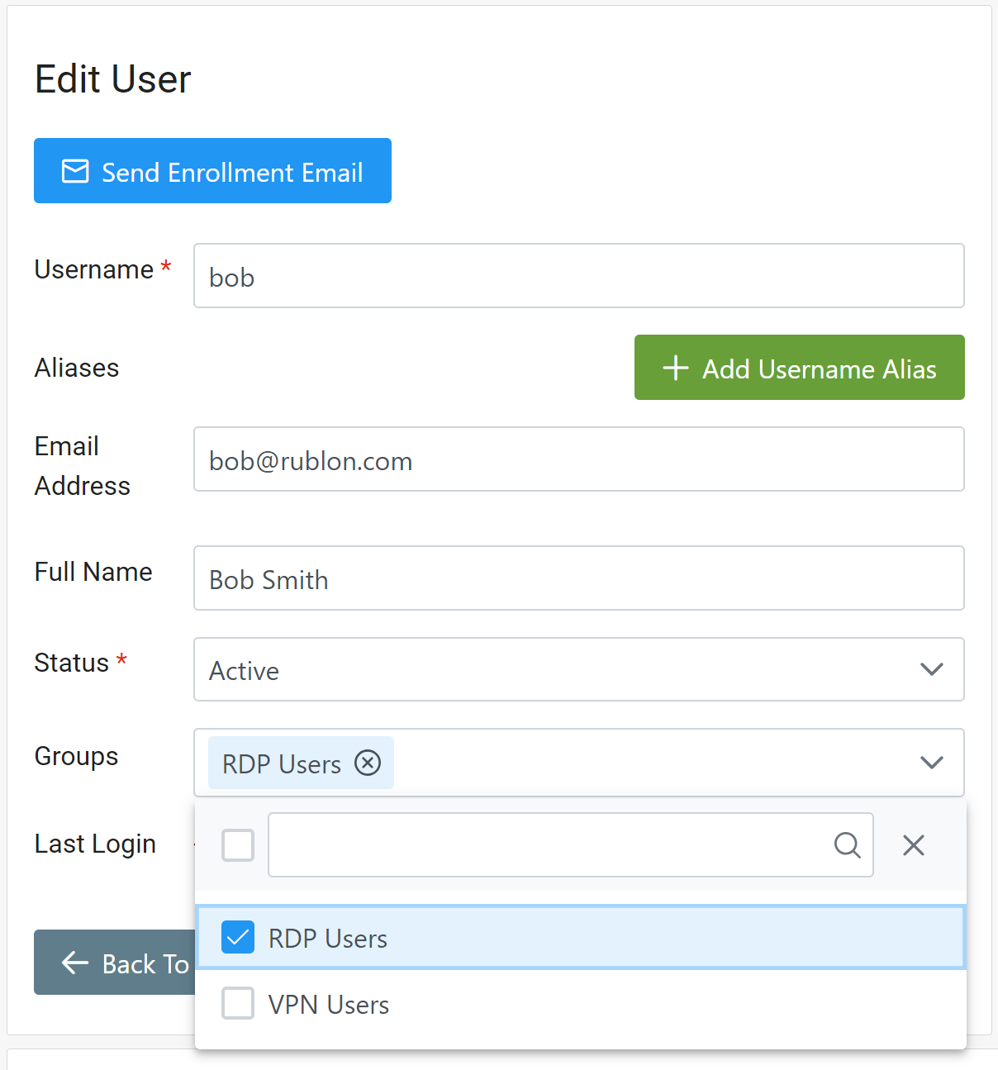
Task: Open the Status dropdown showing Active
Action: [578, 669]
